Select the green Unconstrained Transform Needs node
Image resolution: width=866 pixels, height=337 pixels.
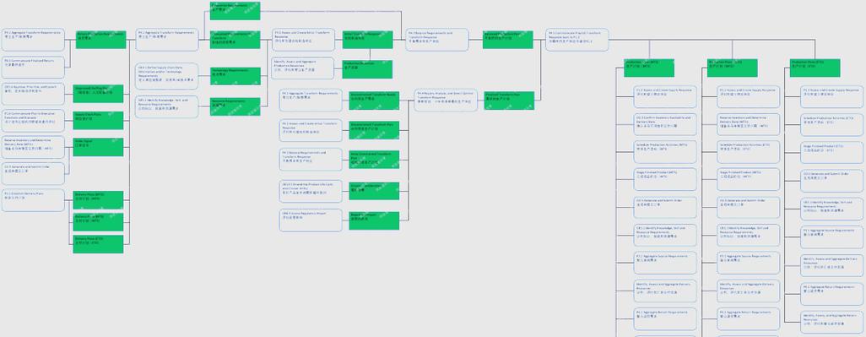tap(374, 101)
